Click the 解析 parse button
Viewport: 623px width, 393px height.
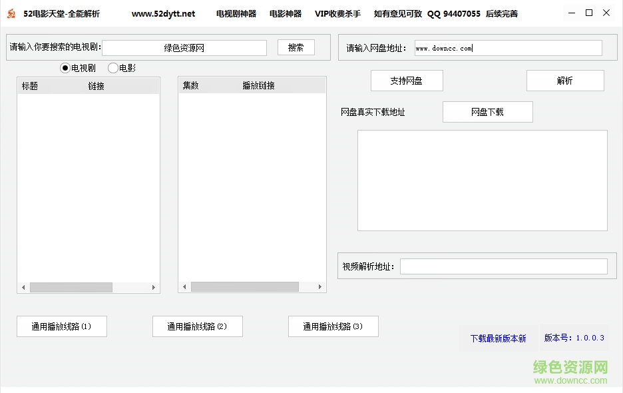(564, 80)
